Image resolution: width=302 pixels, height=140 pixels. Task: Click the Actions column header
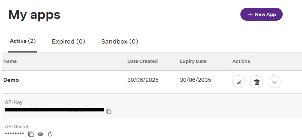click(x=241, y=61)
